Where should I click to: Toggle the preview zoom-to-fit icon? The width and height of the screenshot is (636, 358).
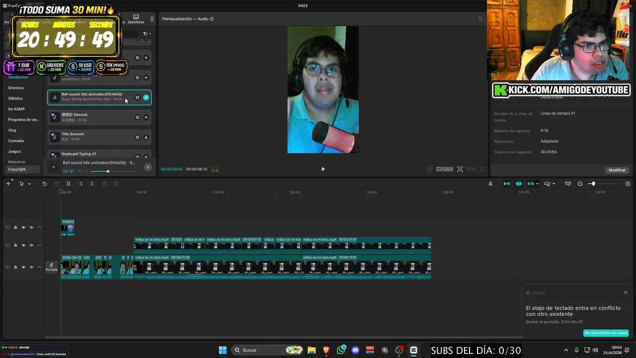pos(460,169)
